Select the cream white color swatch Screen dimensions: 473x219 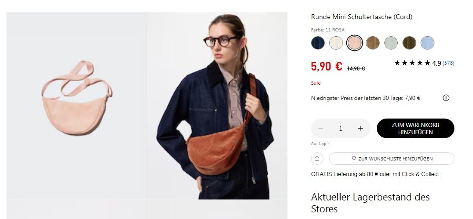tap(336, 43)
